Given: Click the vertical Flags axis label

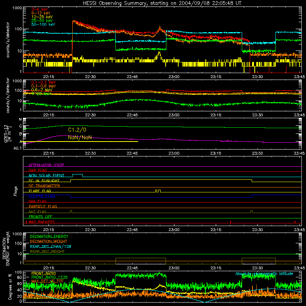Looking at the screenshot, I should pos(16,191).
